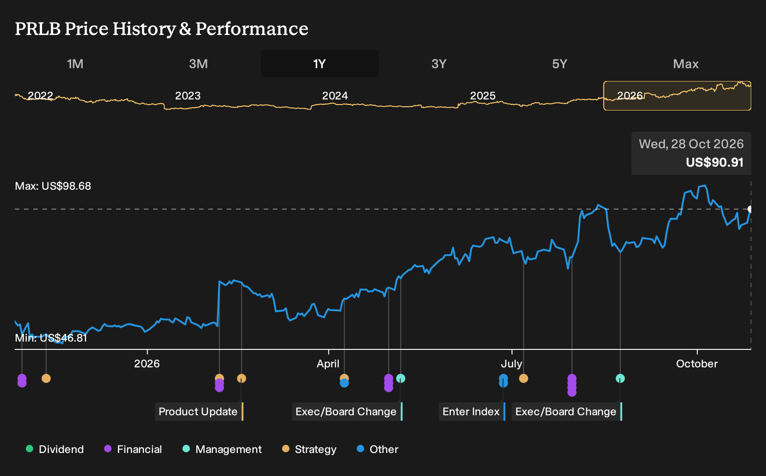Switch to the 5Y time range
This screenshot has height=476, width=766.
[560, 64]
